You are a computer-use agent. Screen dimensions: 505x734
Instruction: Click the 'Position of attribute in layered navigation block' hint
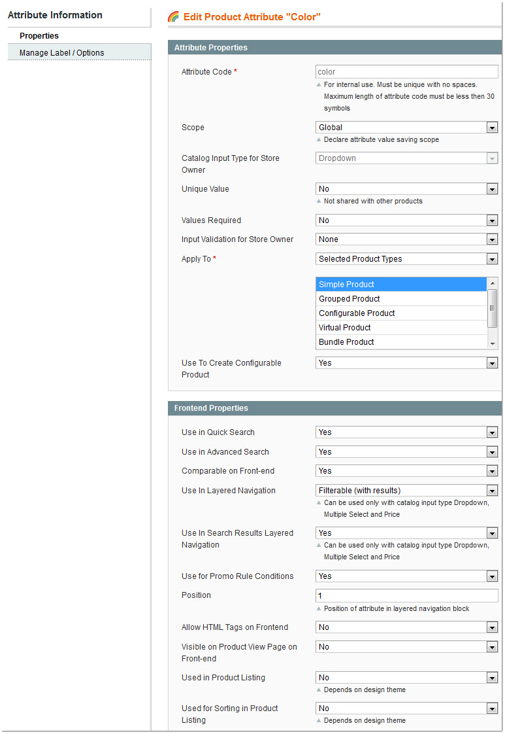[397, 608]
